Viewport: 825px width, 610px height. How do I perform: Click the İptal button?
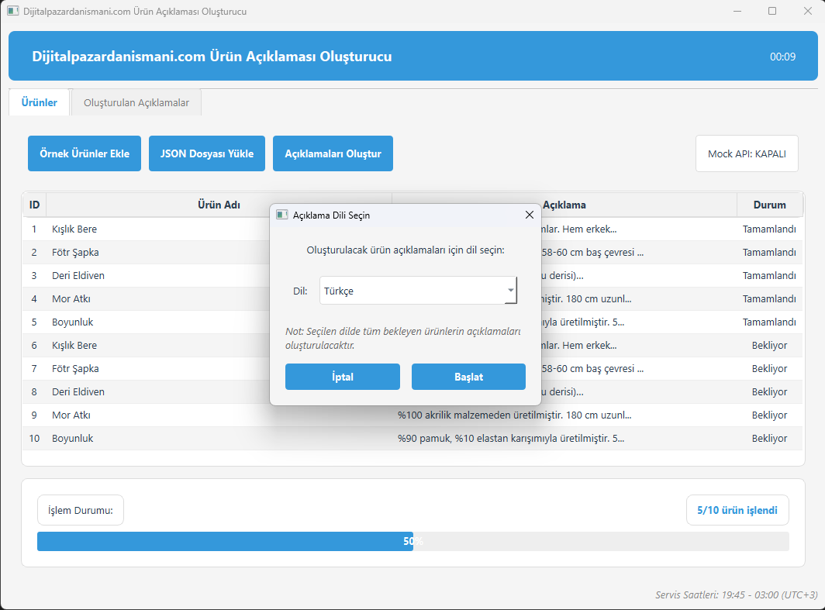tap(343, 377)
